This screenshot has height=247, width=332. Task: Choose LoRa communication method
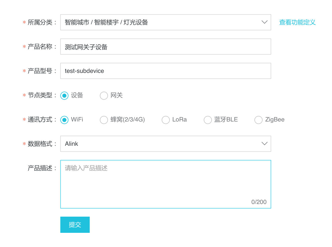(x=166, y=120)
